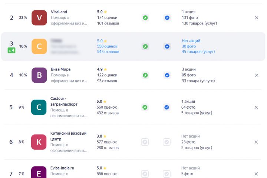
Task: Click grey verified badge for Китайский визовый центр
Action: [x=167, y=142]
